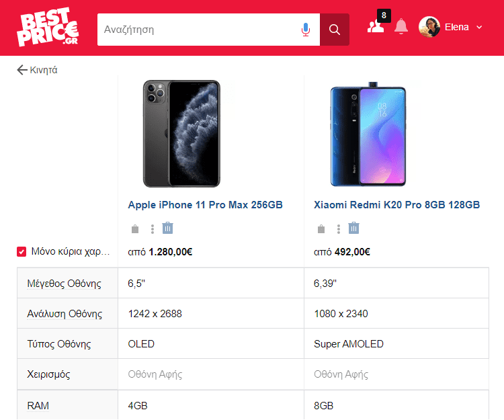Expand Elena user menu chevron
This screenshot has width=504, height=420.
[479, 28]
